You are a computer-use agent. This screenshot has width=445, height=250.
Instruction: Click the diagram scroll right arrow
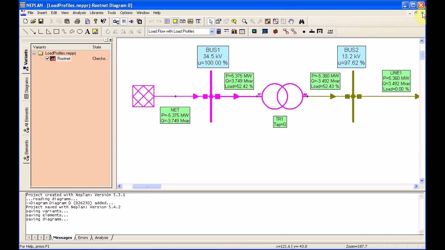[x=416, y=186]
